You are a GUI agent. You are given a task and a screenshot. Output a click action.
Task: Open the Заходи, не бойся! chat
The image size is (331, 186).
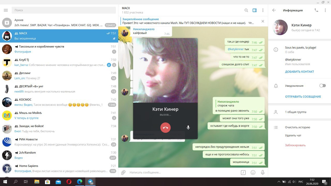59,129
